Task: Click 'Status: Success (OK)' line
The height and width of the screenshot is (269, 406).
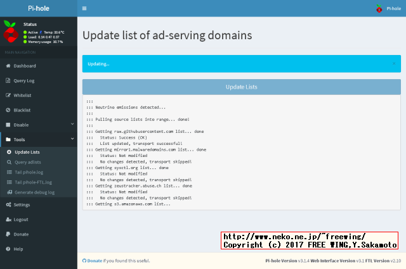Action: 117,137
